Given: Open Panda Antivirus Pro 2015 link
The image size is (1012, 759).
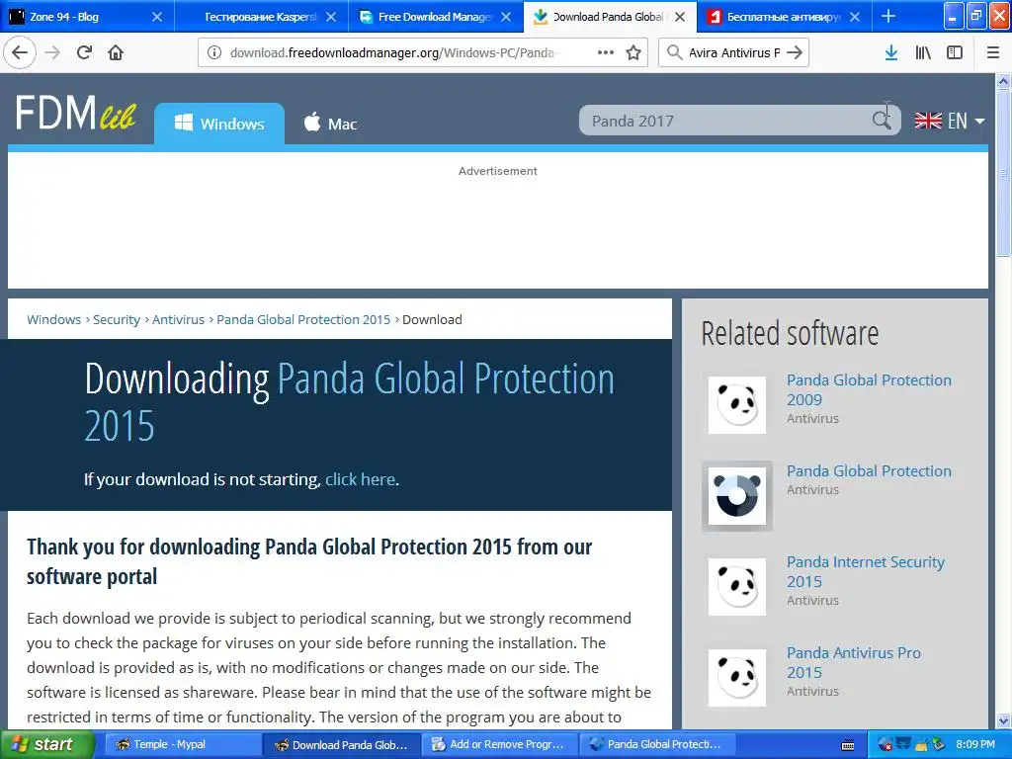Looking at the screenshot, I should point(853,662).
